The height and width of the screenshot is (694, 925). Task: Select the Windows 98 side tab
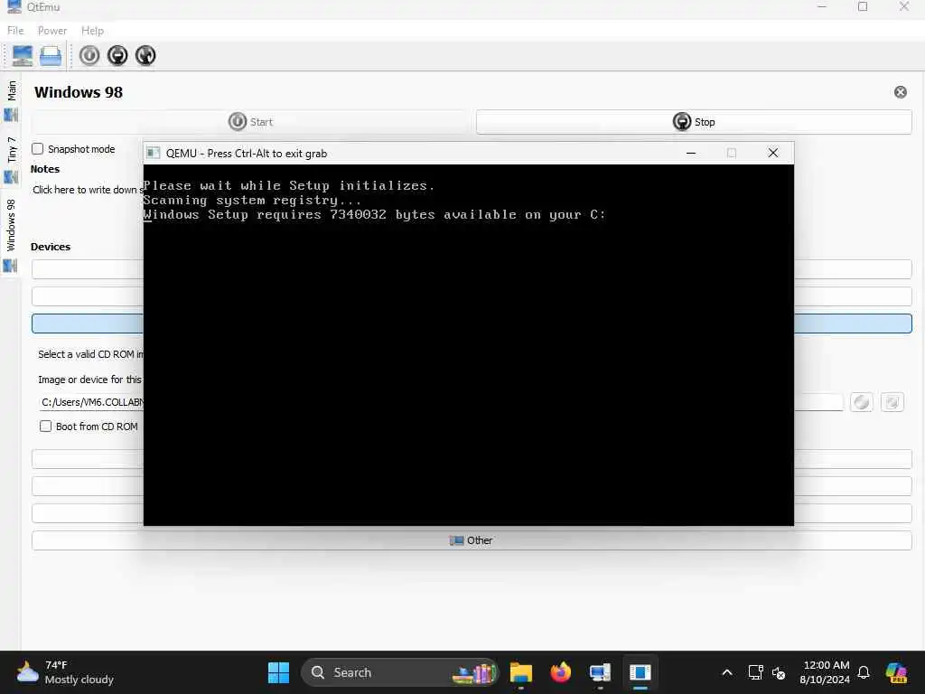pos(11,235)
